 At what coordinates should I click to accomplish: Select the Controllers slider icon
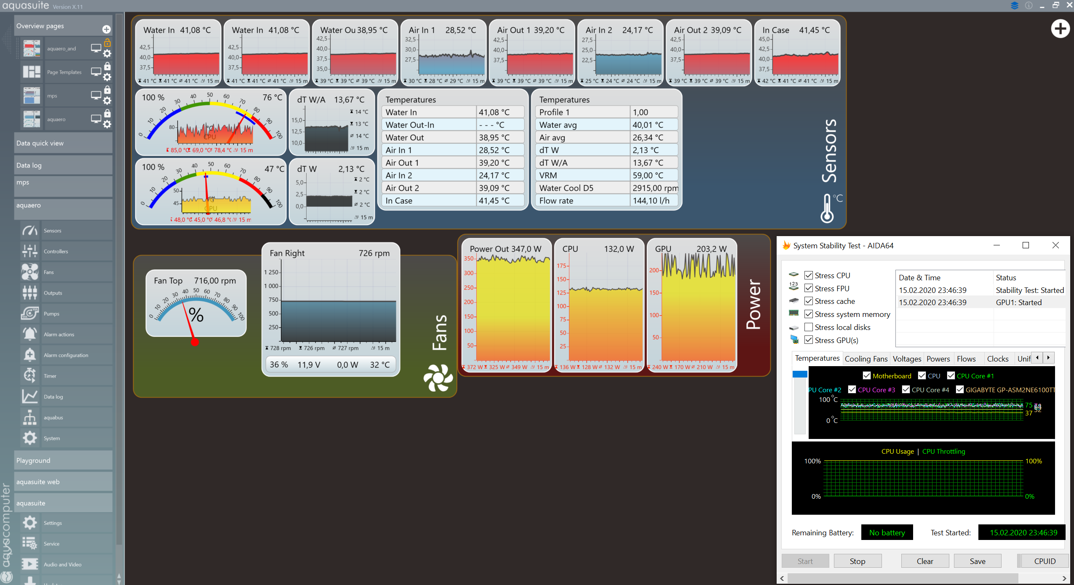(30, 251)
